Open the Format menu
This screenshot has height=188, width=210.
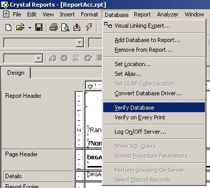point(89,14)
